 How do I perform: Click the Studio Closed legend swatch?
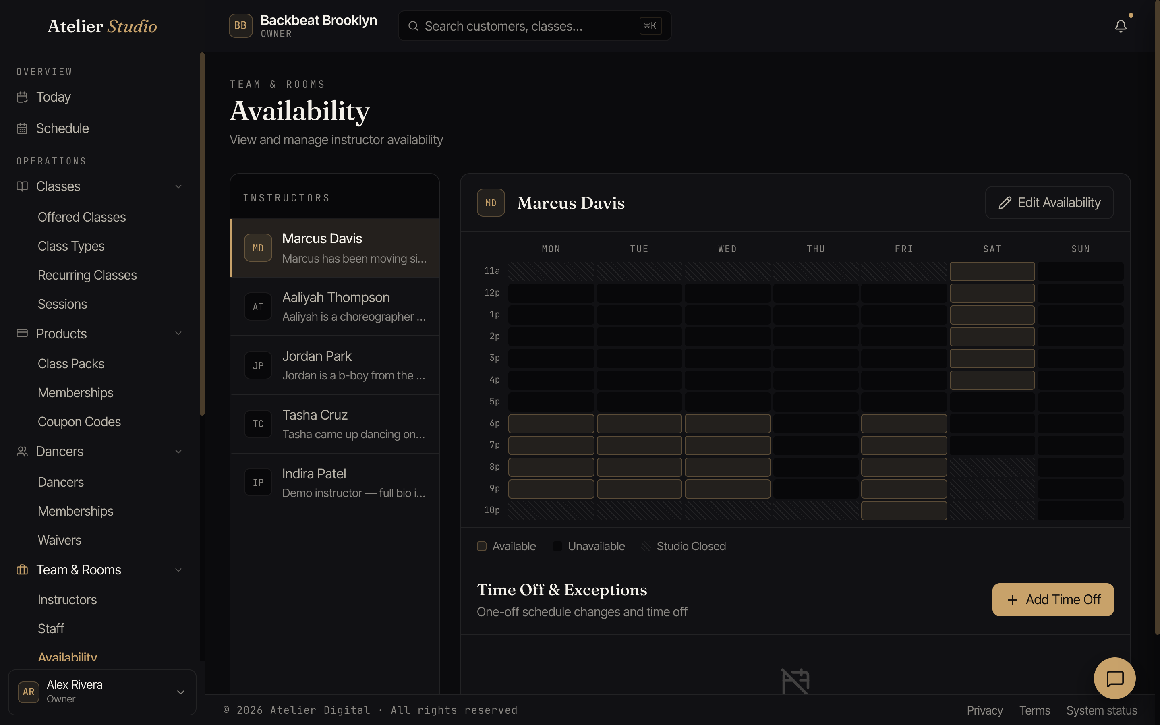coord(646,547)
